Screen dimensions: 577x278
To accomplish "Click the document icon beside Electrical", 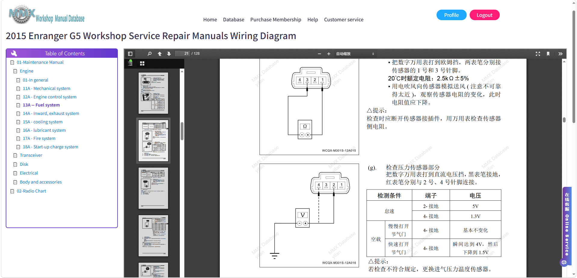I will (15, 173).
